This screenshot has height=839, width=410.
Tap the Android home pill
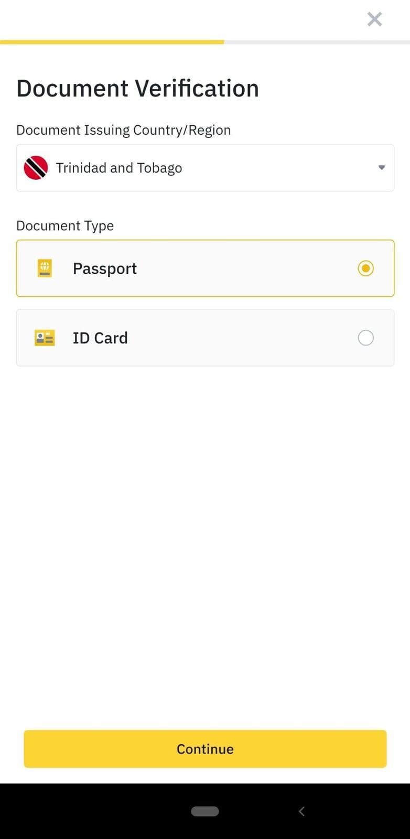[205, 811]
